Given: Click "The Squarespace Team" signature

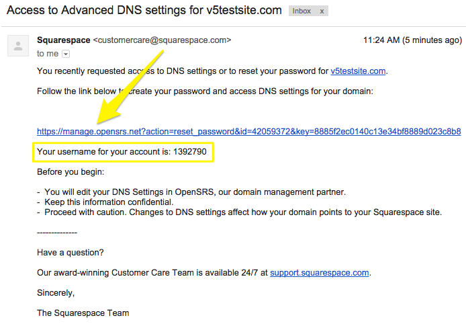Looking at the screenshot, I should pyautogui.click(x=83, y=313).
